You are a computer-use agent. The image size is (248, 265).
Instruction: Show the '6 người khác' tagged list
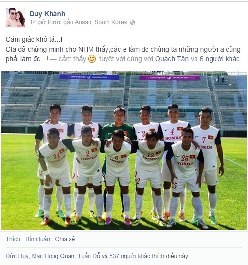(219, 59)
